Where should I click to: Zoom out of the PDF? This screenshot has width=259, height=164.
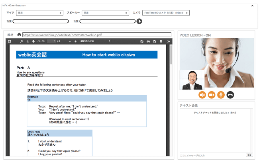tap(70, 41)
